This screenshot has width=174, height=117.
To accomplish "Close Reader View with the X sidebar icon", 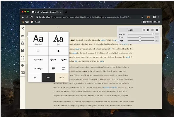I will click(x=23, y=28).
